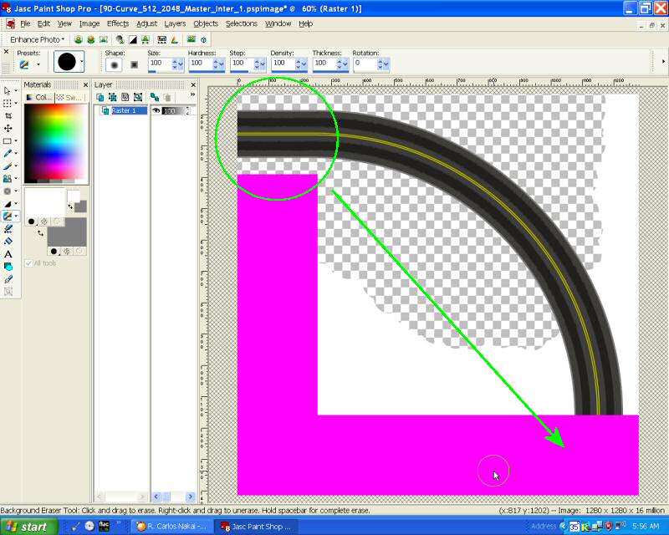This screenshot has height=535, width=669.
Task: Select the Paint Brush tool
Action: point(8,153)
